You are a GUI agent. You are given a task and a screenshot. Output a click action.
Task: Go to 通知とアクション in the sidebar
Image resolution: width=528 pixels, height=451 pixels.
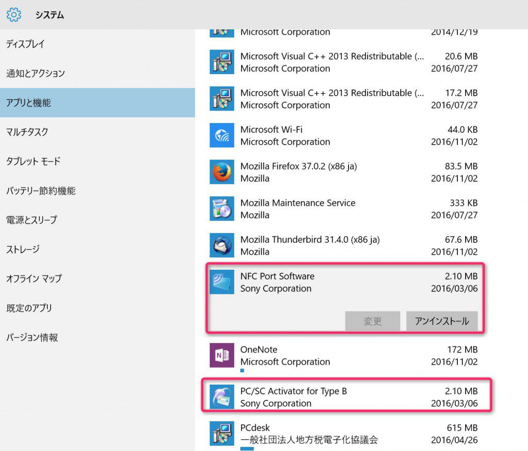(97, 73)
